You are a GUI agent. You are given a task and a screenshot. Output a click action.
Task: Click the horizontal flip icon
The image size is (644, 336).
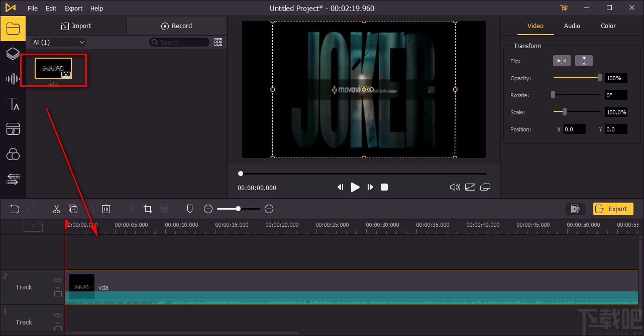pos(562,61)
